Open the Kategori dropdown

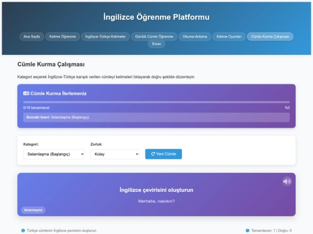coord(54,154)
